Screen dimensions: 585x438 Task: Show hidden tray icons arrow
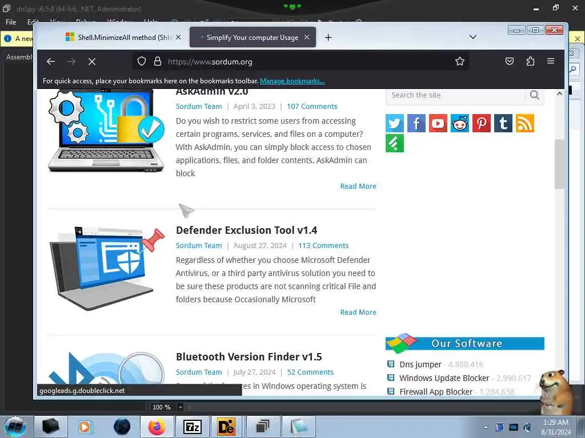[x=486, y=428]
